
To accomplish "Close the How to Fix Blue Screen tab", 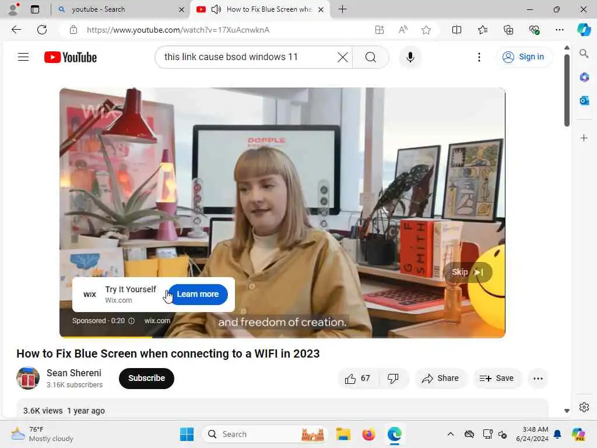I will pos(321,9).
